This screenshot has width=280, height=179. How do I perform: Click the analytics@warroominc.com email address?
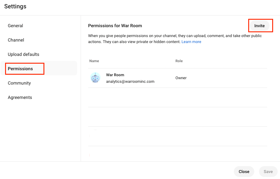(x=130, y=81)
